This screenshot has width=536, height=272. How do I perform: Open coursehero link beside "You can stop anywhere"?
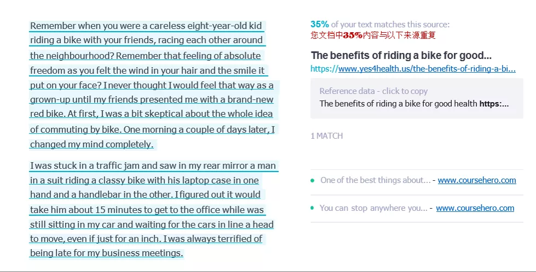click(475, 208)
